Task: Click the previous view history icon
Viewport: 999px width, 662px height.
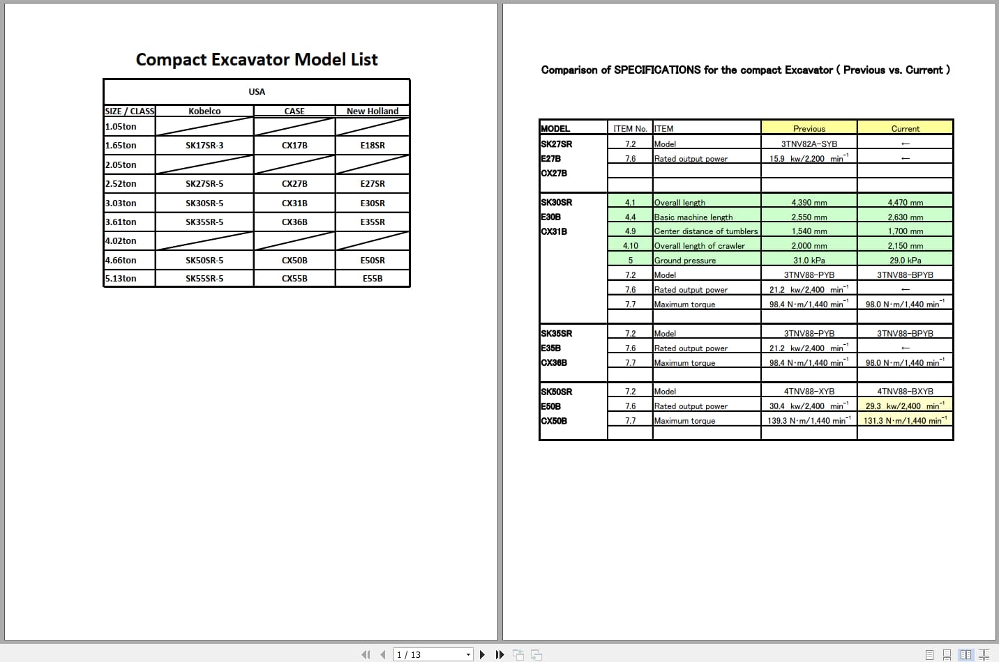Action: (x=518, y=654)
